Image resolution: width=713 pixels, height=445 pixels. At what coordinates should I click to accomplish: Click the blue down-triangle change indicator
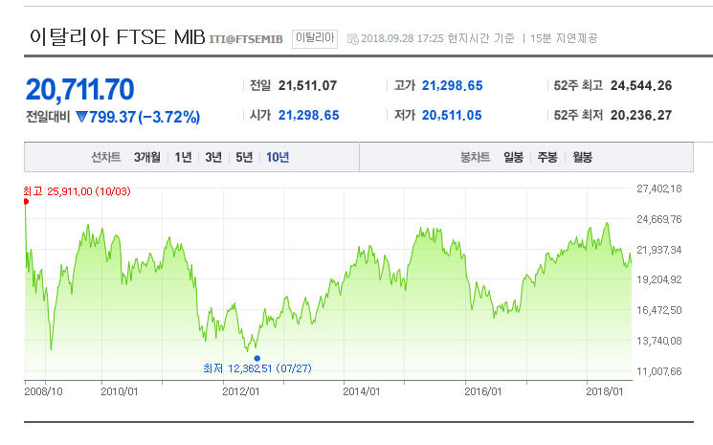tap(81, 117)
